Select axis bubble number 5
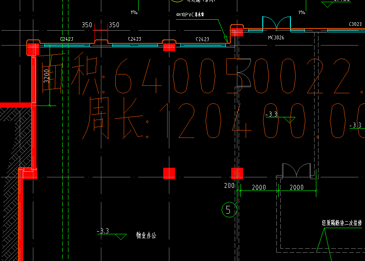Screen dimensions: 365x261 [x=229, y=210]
